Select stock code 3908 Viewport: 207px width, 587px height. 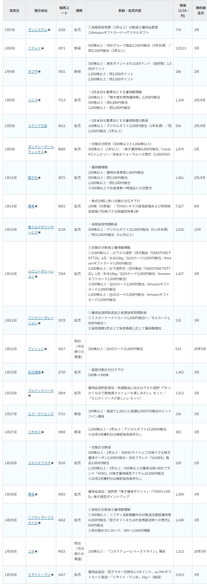point(62,432)
